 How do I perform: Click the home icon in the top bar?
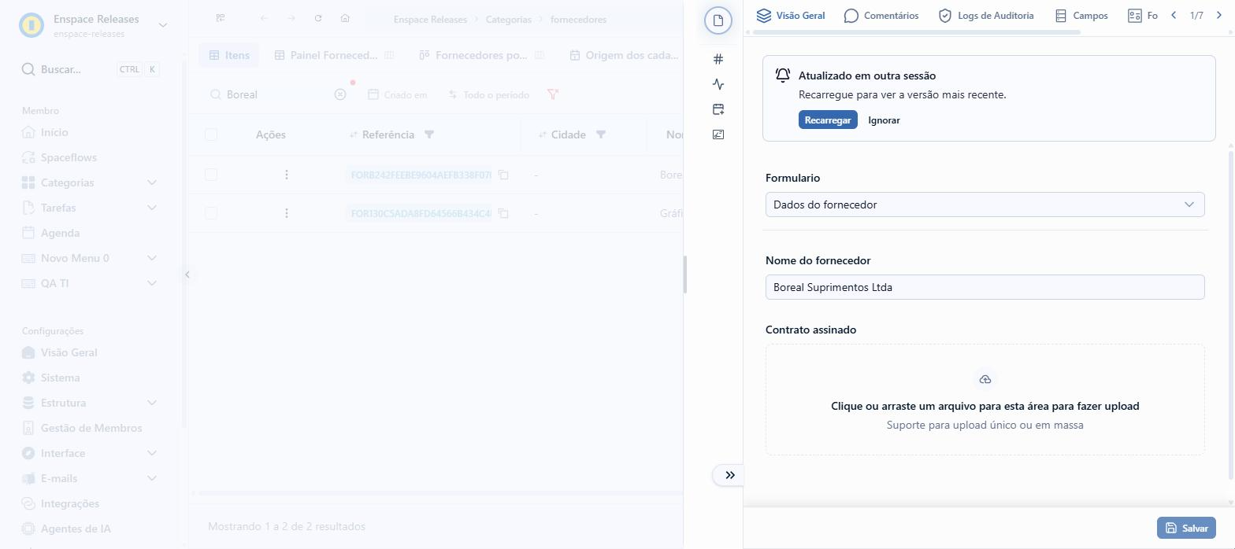345,18
